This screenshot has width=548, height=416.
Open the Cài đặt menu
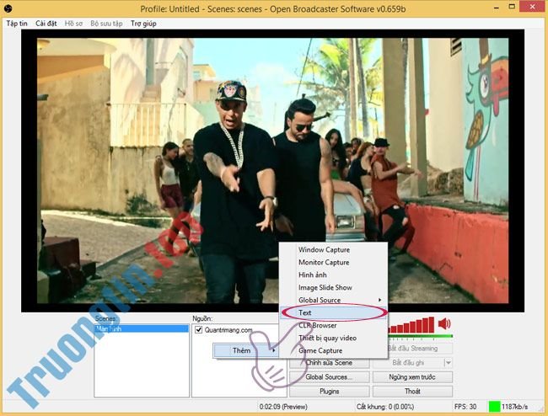coord(46,24)
